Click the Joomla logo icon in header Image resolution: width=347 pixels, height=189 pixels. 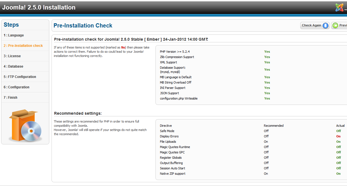pyautogui.click(x=339, y=8)
